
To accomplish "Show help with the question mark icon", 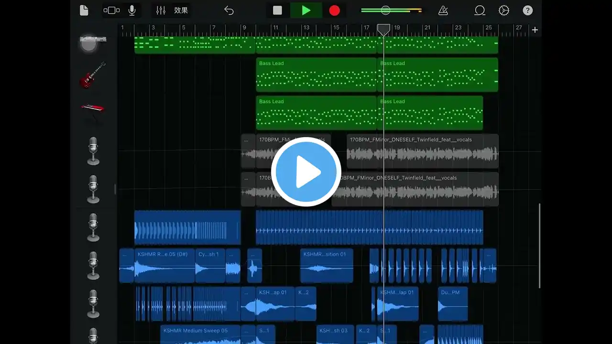I will coord(528,10).
